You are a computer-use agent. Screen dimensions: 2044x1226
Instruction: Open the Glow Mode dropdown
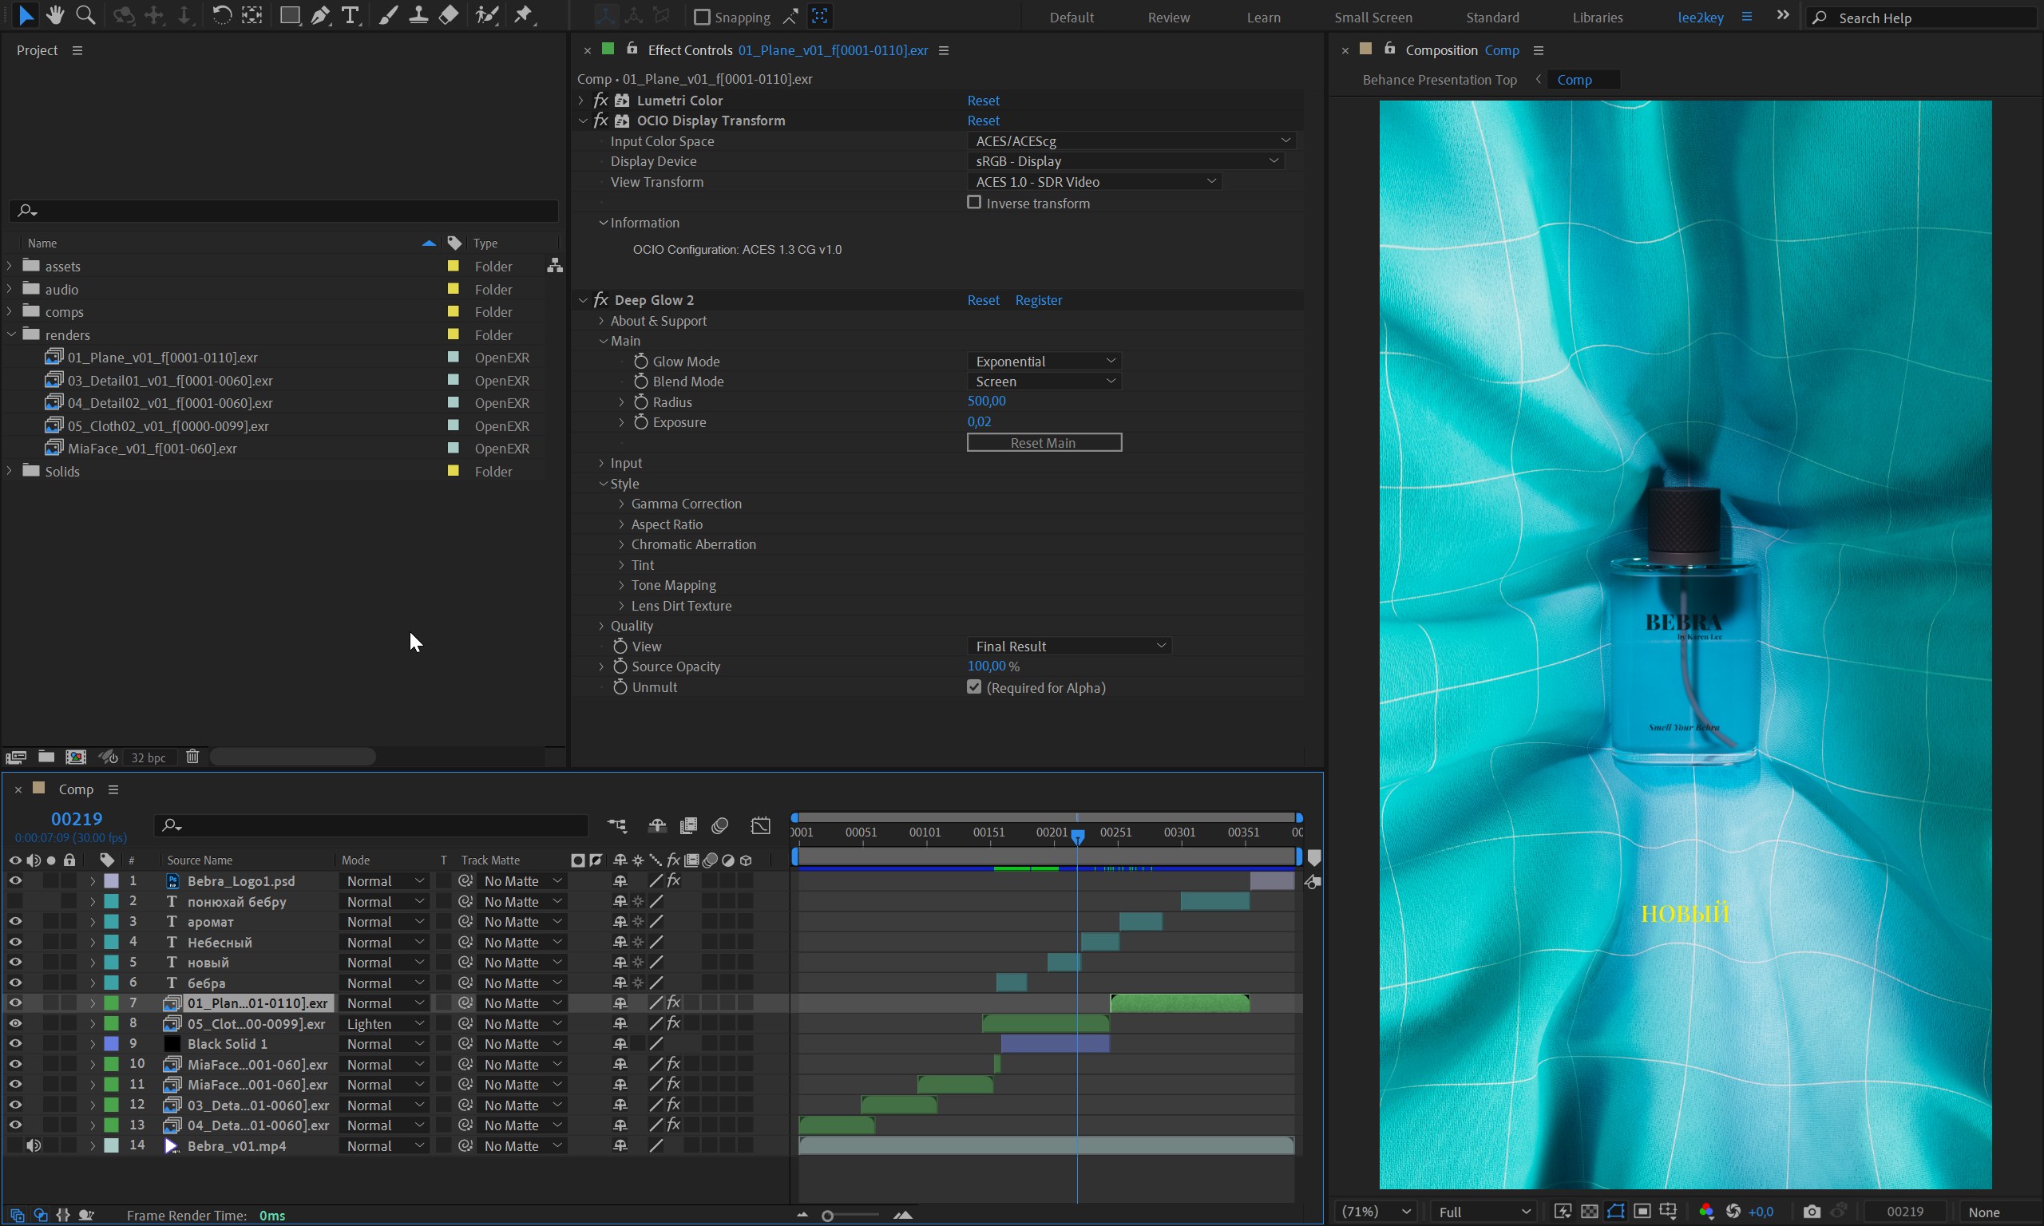[x=1044, y=361]
